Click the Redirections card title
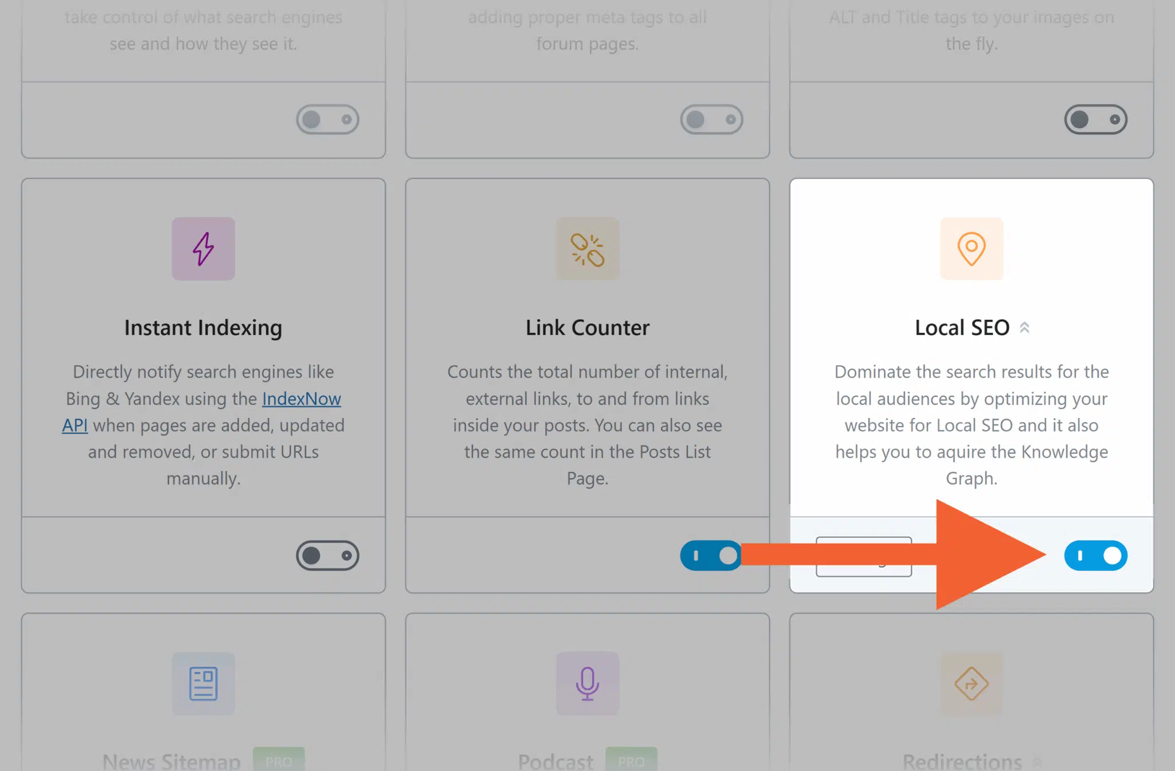This screenshot has width=1175, height=771. point(962,762)
